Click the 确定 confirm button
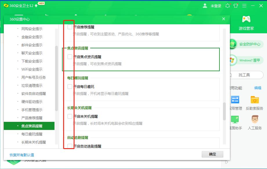The width and height of the screenshot is (267, 169). click(x=212, y=154)
